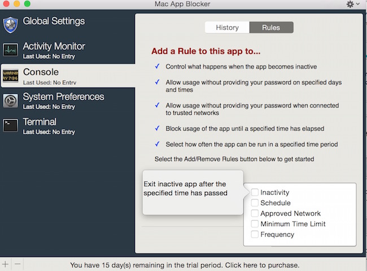Click the Global Settings shield icon
Viewport: 367px width, 271px height.
(11, 25)
